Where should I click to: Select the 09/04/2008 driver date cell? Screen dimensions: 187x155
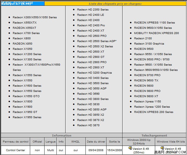[x=96, y=150]
